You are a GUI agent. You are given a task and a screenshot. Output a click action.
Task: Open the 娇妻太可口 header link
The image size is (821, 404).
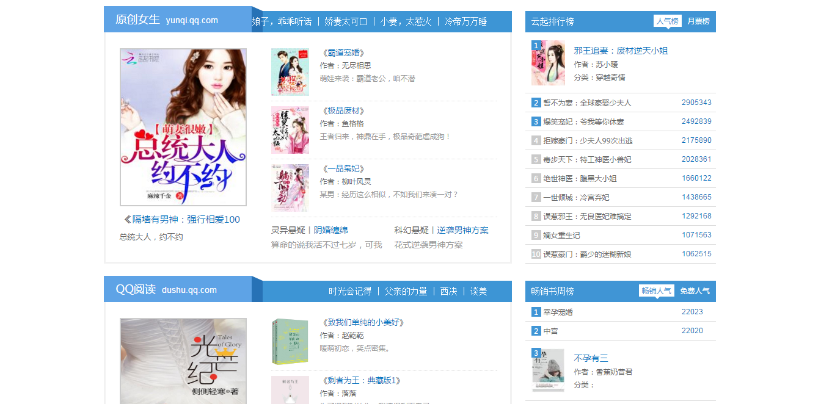[x=346, y=21]
